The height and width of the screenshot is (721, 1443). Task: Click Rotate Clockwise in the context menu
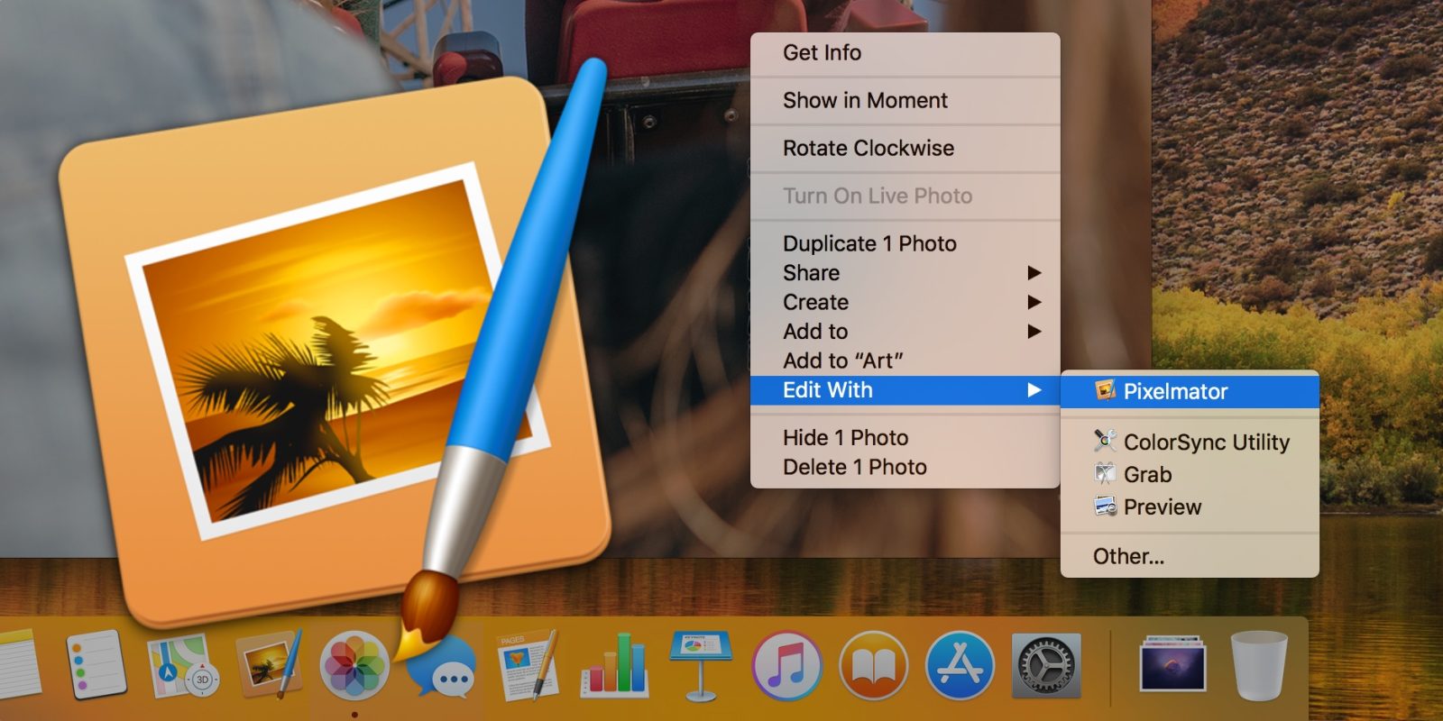click(905, 148)
